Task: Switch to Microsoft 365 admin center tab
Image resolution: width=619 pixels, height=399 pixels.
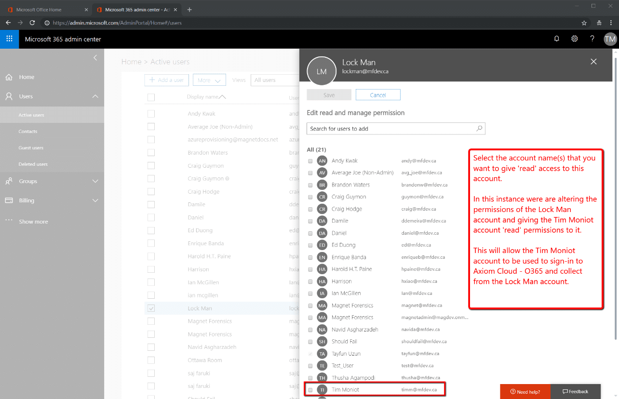Action: [136, 10]
